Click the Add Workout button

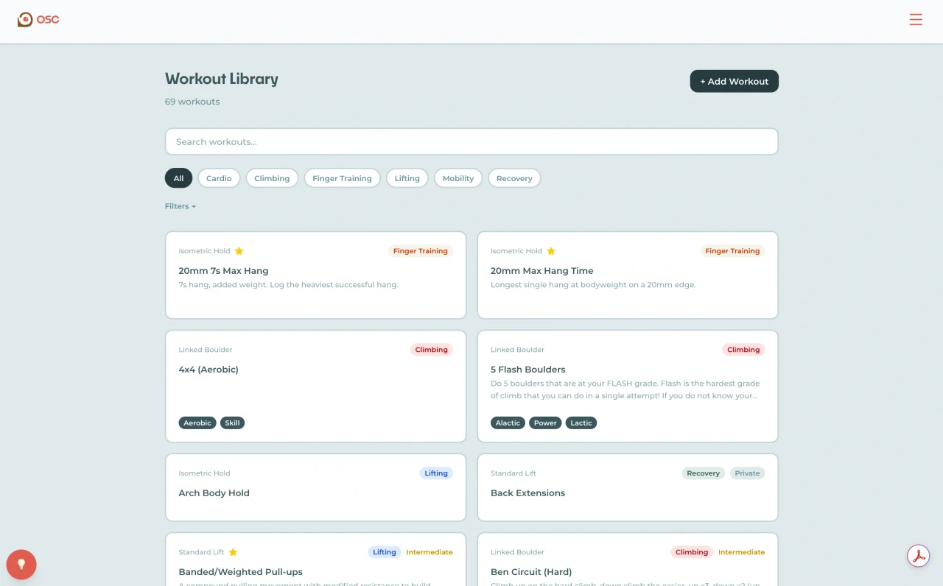click(x=734, y=81)
